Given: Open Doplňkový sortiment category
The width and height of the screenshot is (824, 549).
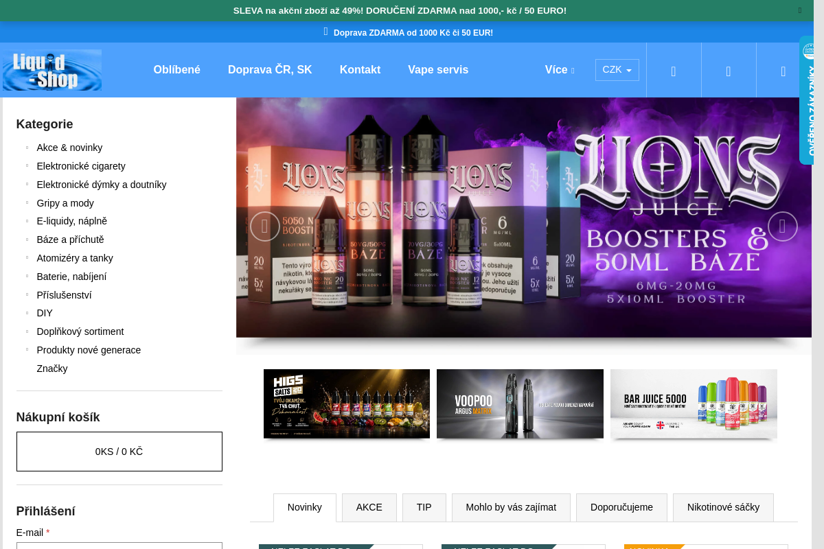Looking at the screenshot, I should point(80,331).
